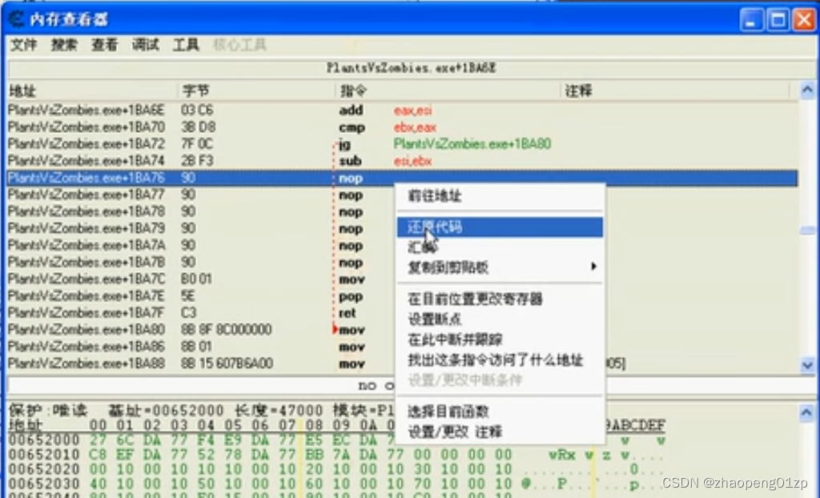Maximize the 内存查看器 window
This screenshot has width=820, height=498.
coord(778,20)
